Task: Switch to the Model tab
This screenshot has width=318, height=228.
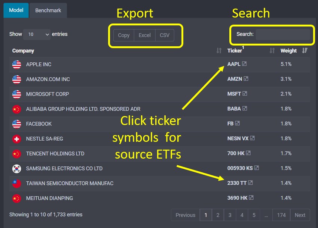Action: (16, 10)
